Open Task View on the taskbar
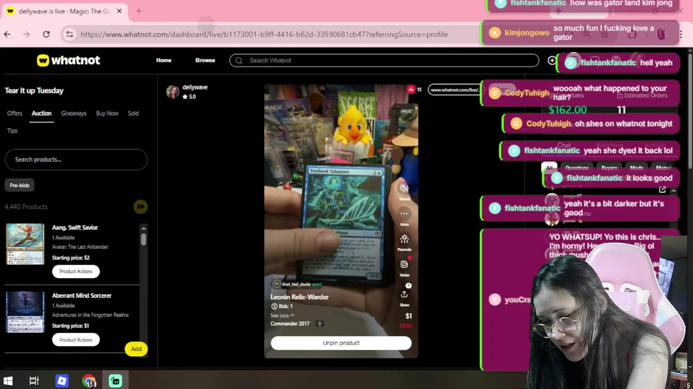This screenshot has height=389, width=693. pos(34,381)
